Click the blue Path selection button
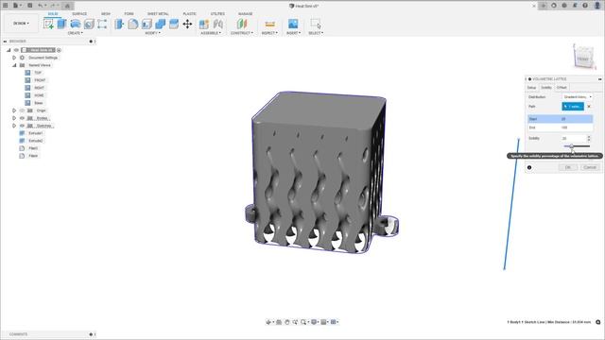Image resolution: width=605 pixels, height=340 pixels. tap(573, 107)
